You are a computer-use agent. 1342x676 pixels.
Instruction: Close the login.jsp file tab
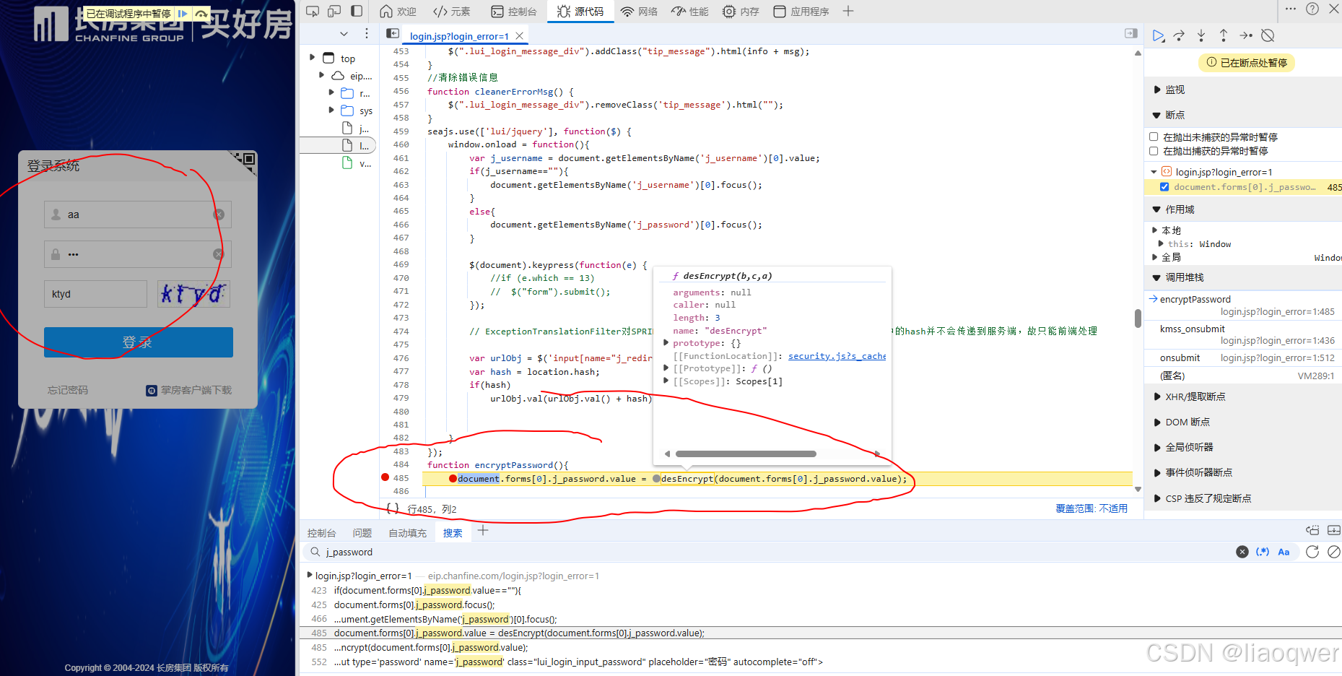click(519, 35)
